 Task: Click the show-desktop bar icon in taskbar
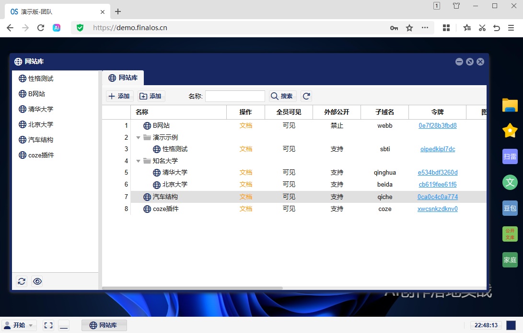click(x=64, y=325)
